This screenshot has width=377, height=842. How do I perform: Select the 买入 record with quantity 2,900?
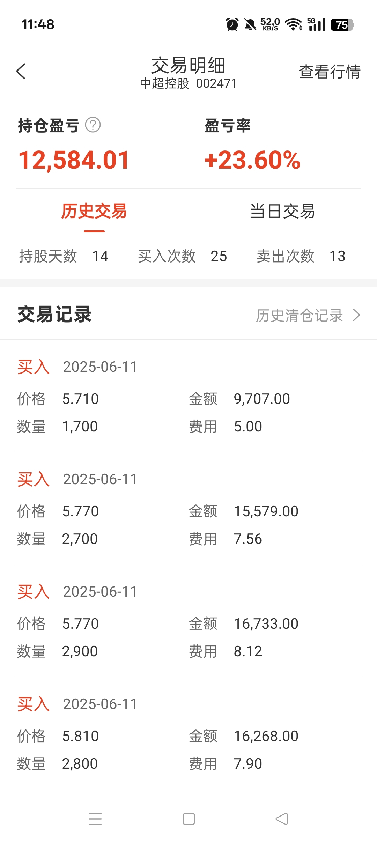click(188, 621)
